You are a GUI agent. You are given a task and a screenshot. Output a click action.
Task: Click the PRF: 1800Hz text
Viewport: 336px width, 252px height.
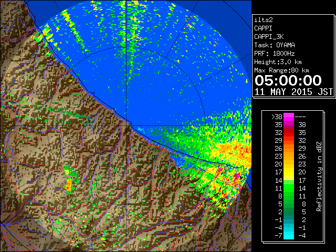point(275,54)
